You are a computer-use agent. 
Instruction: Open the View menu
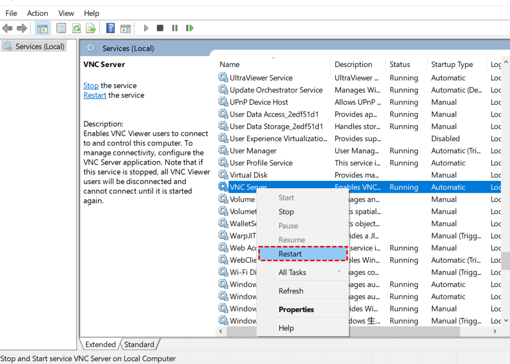pos(66,13)
